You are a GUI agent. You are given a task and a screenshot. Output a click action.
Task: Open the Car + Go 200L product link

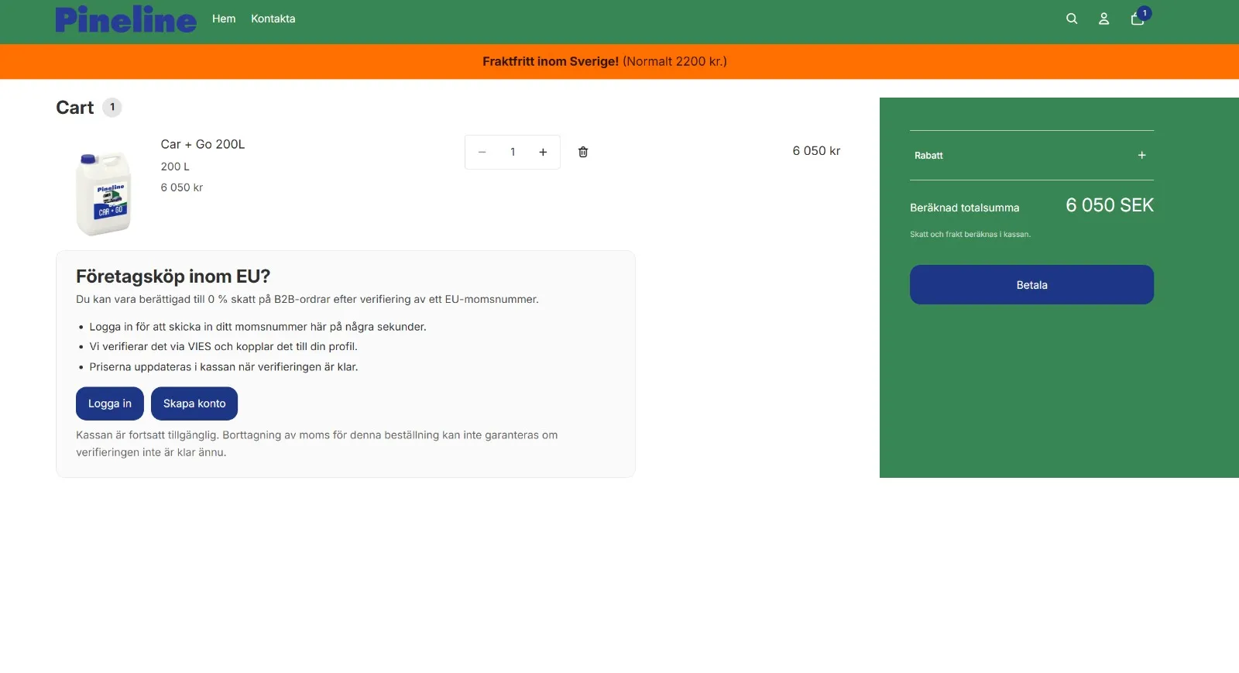point(203,144)
